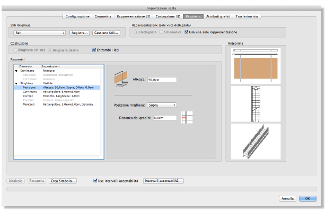Select the Cornice Pannello row
The image size is (326, 218).
57,96
